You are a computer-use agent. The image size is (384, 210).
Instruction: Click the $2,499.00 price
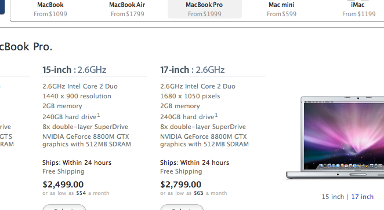point(63,185)
